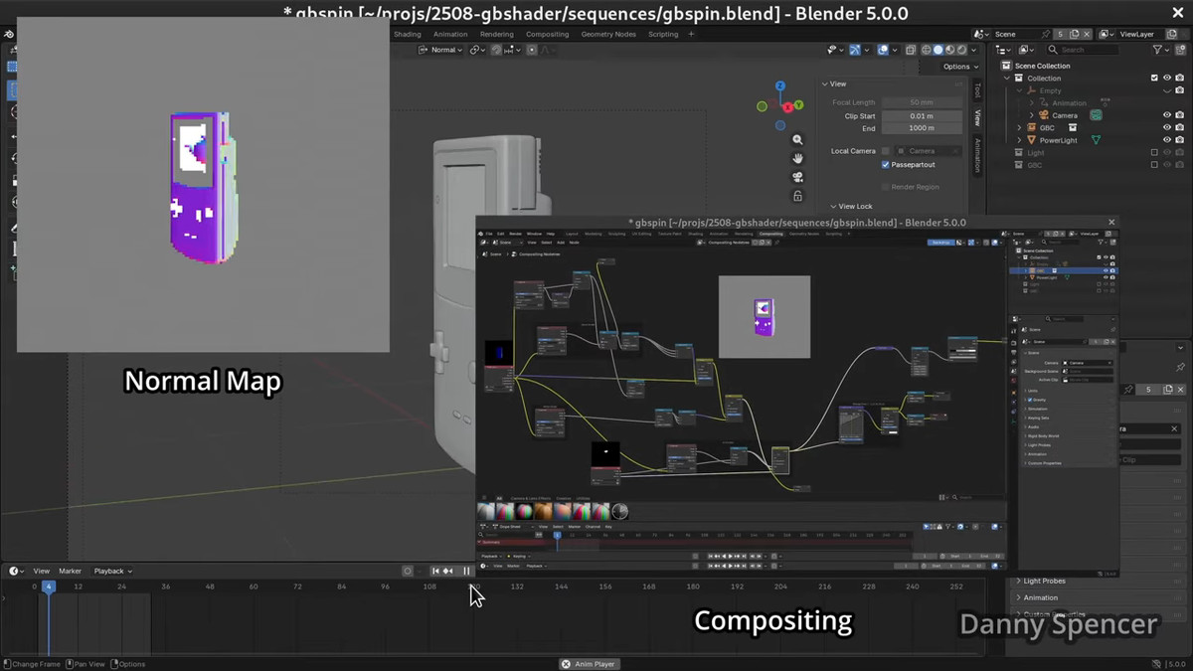Viewport: 1193px width, 671px height.
Task: Open the viewport Options dropdown
Action: (x=960, y=67)
